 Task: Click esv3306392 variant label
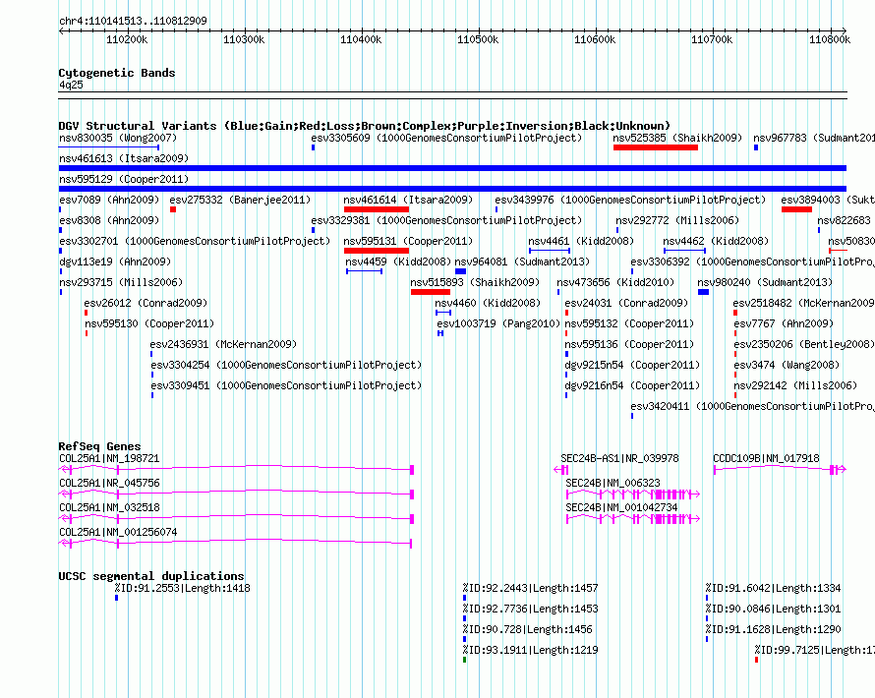(752, 262)
